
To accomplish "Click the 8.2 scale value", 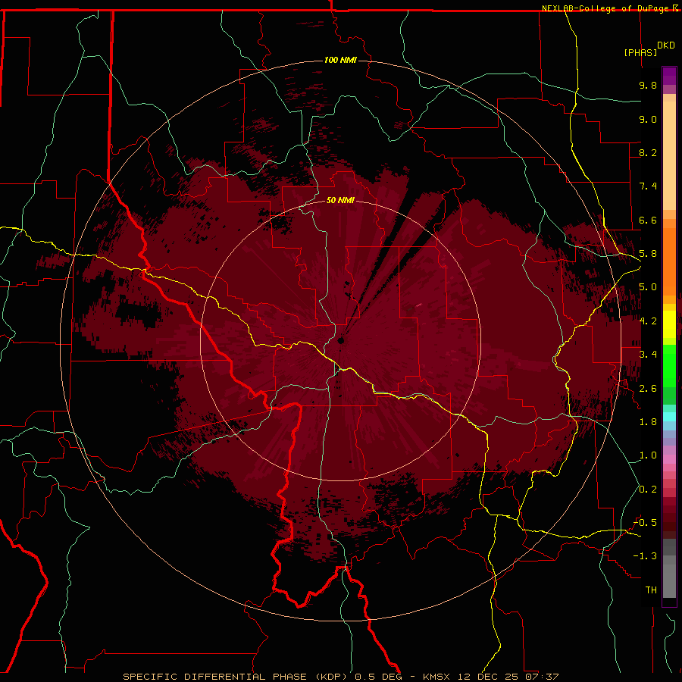I will (x=648, y=152).
